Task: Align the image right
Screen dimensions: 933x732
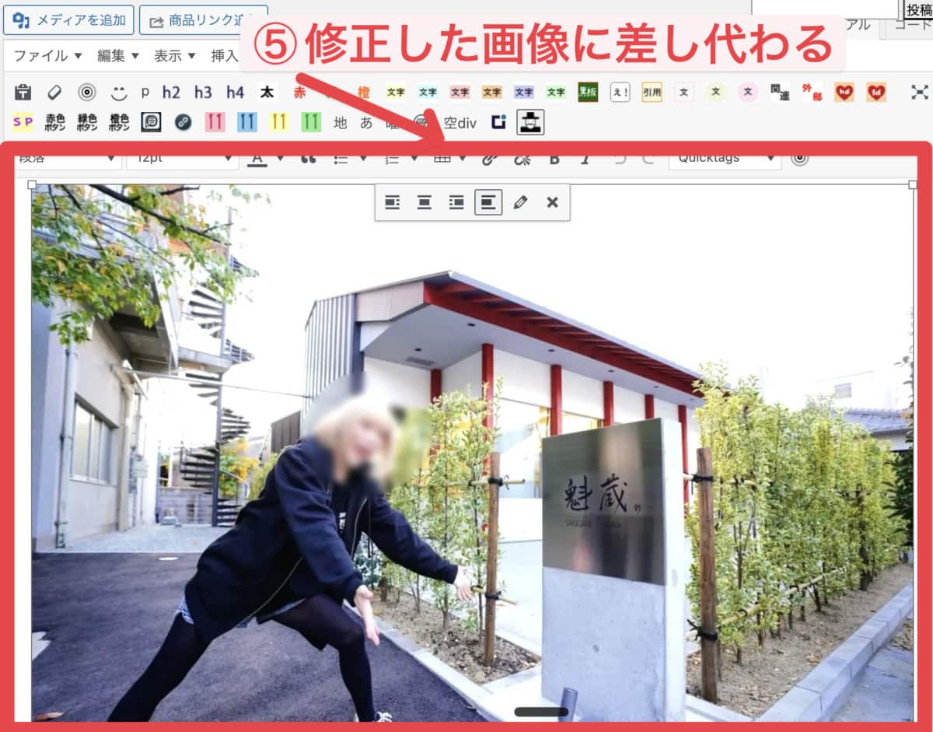Action: coord(456,202)
